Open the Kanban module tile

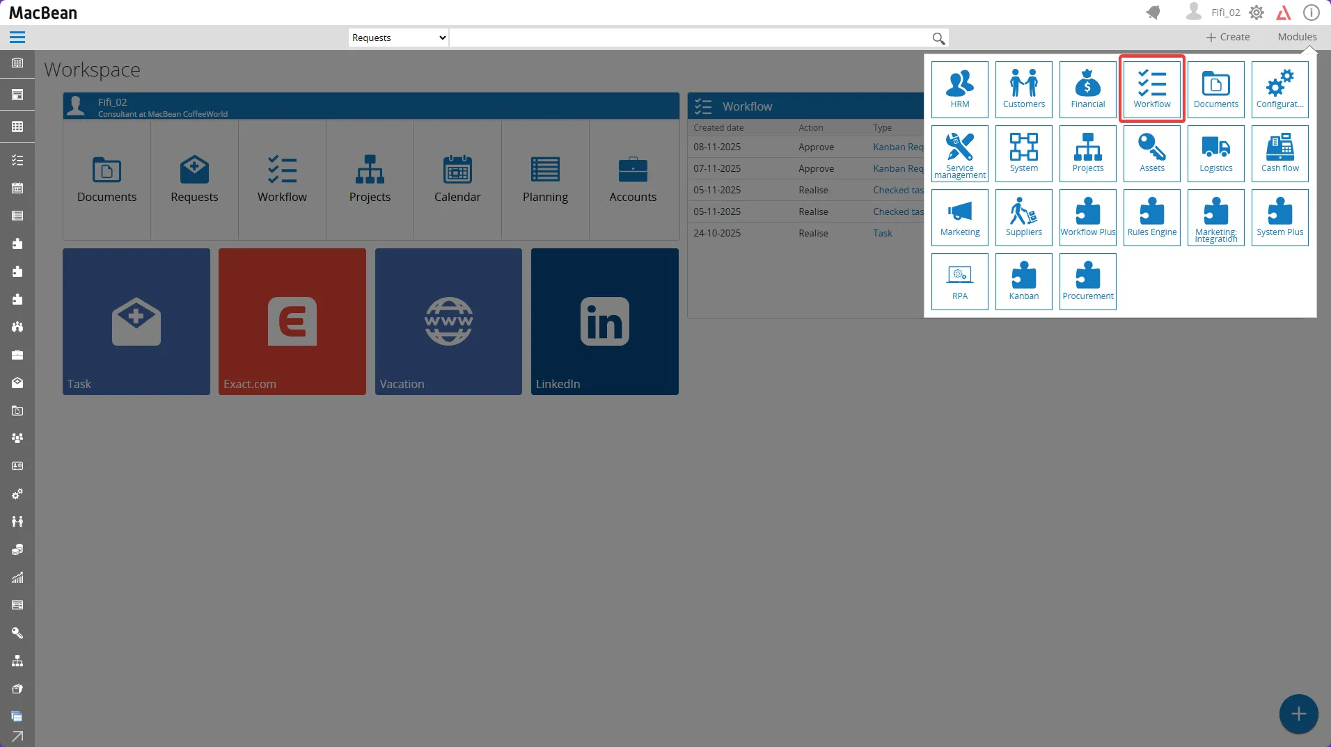pos(1023,281)
